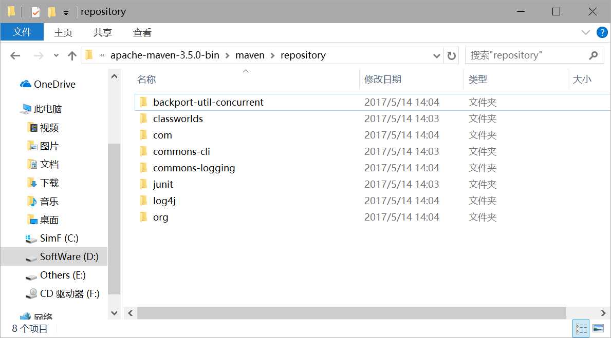Switch to the 查看 ribbon tab

[x=142, y=32]
